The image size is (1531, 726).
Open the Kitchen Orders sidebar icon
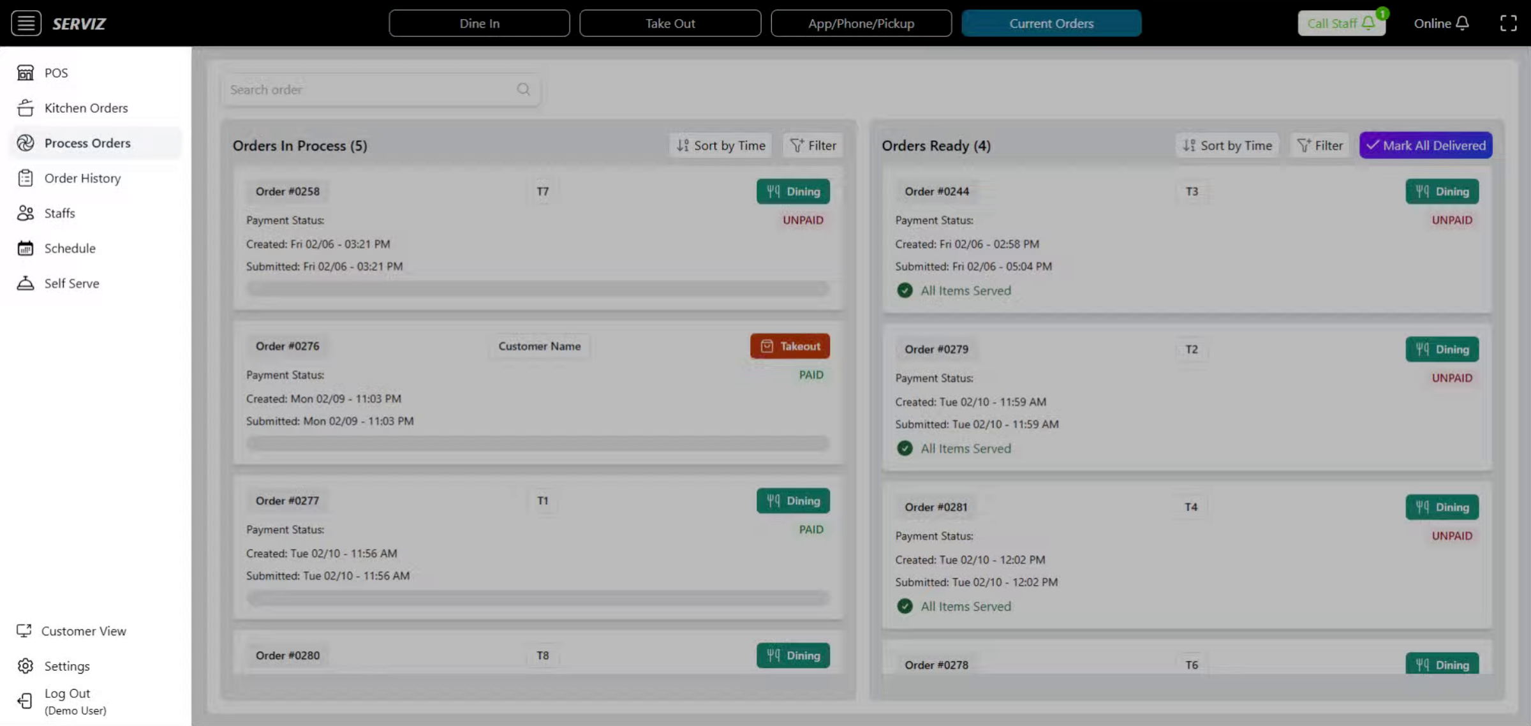point(26,108)
